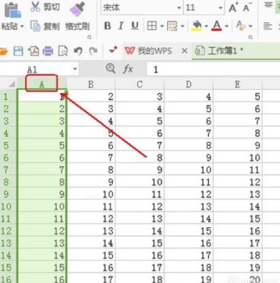Select column B header
This screenshot has width=280, height=283.
tap(91, 84)
